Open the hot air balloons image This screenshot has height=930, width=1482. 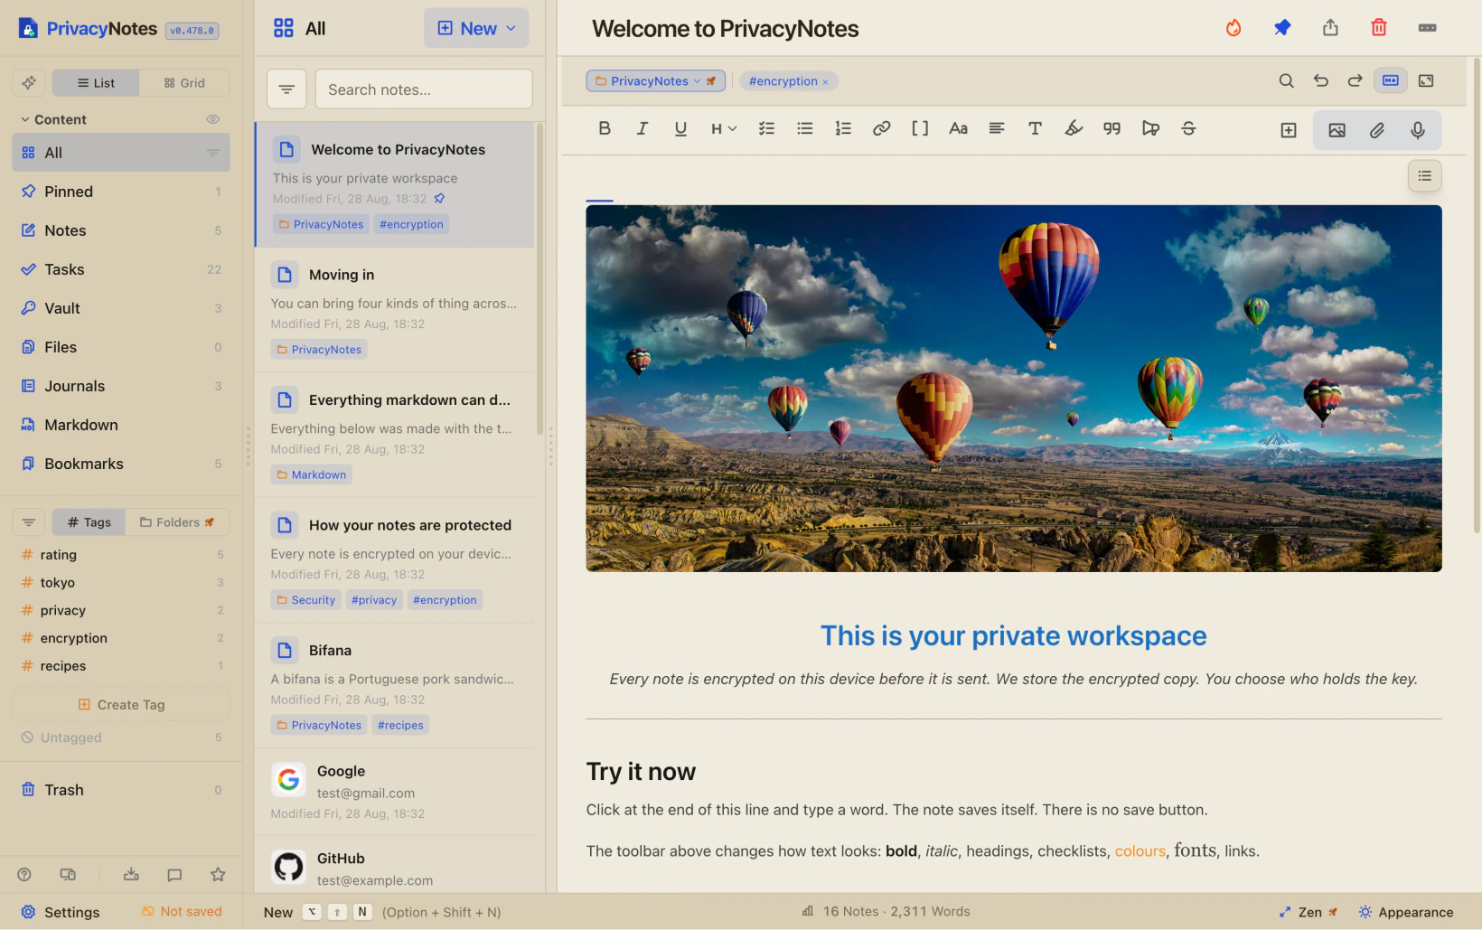[1013, 388]
